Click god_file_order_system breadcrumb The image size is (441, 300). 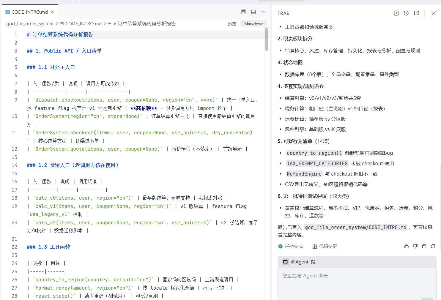click(x=30, y=24)
